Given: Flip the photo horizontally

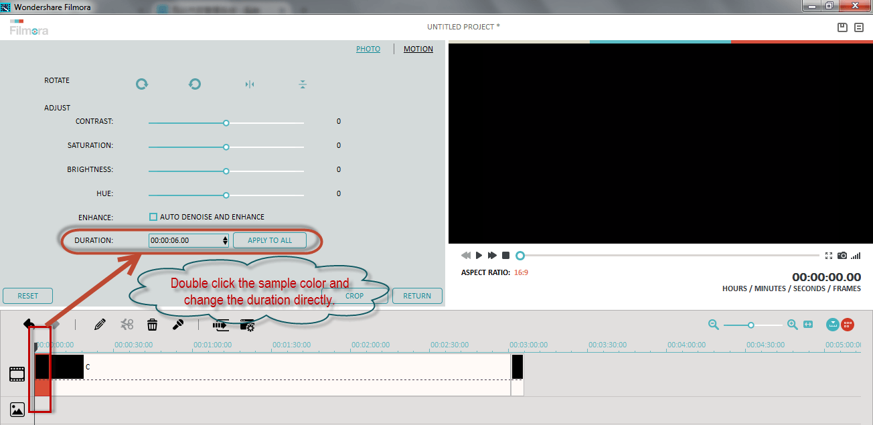Looking at the screenshot, I should click(250, 84).
